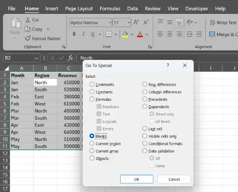The height and width of the screenshot is (192, 238).
Task: Select Middle Align icon
Action: click(170, 23)
